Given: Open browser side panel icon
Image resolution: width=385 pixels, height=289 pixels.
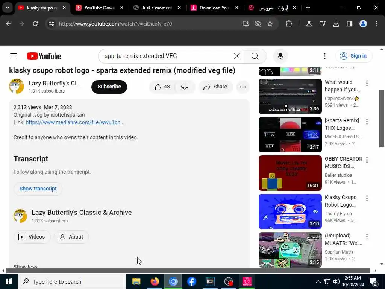Looking at the screenshot, I should (349, 24).
